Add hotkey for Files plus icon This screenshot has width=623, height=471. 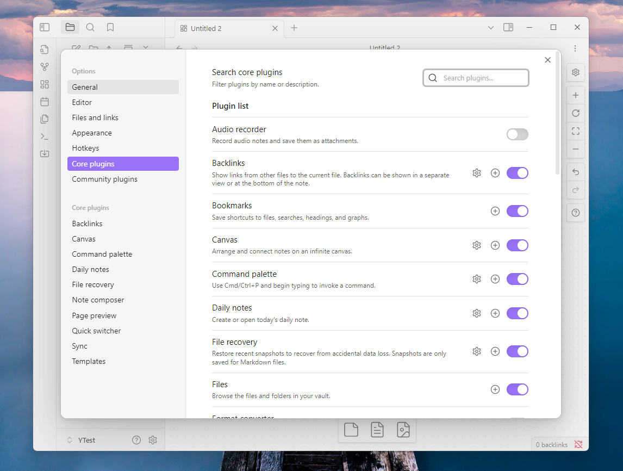coord(495,389)
